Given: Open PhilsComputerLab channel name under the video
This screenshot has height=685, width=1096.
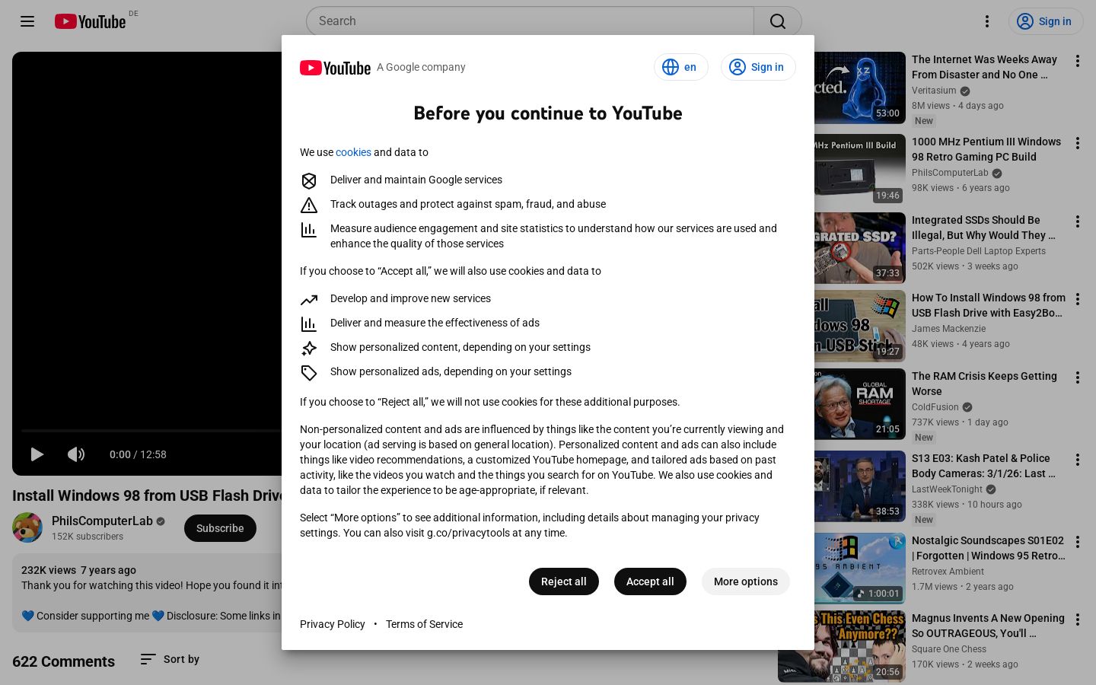Looking at the screenshot, I should tap(102, 521).
